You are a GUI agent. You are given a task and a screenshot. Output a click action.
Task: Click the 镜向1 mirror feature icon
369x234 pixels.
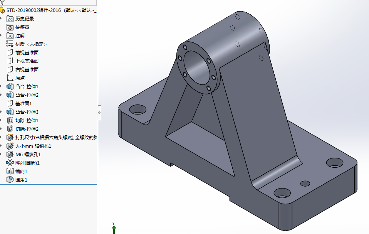point(10,171)
